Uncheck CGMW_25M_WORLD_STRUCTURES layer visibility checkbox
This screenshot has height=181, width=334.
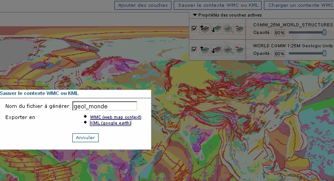pyautogui.click(x=194, y=29)
